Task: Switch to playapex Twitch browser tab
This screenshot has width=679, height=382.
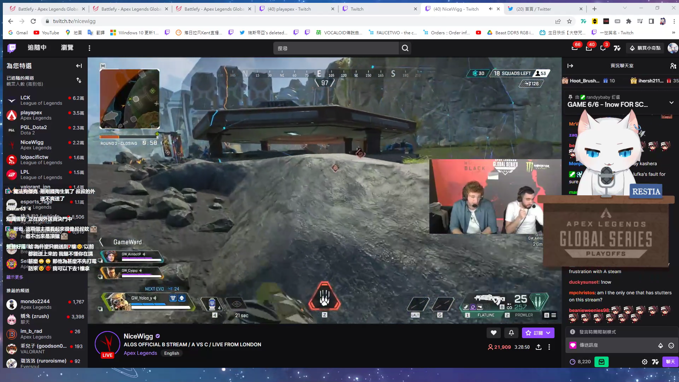Action: [x=296, y=9]
